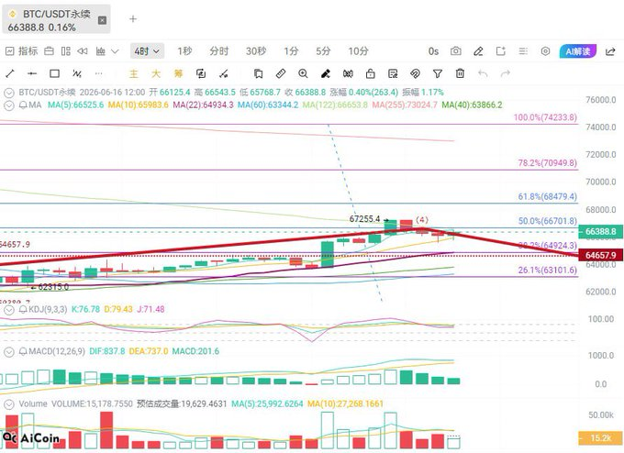
Task: Switch to the 1秒 timeframe
Action: pyautogui.click(x=184, y=51)
